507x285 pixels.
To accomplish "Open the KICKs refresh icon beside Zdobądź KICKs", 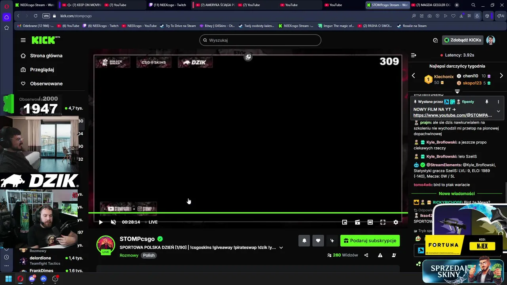I will click(435, 40).
